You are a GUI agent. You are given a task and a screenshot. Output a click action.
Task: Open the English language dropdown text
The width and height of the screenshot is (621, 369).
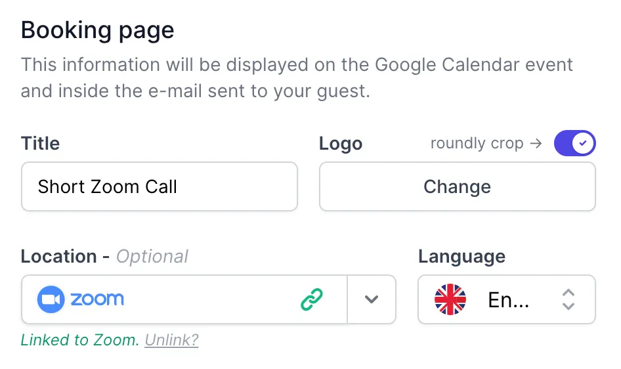click(509, 299)
